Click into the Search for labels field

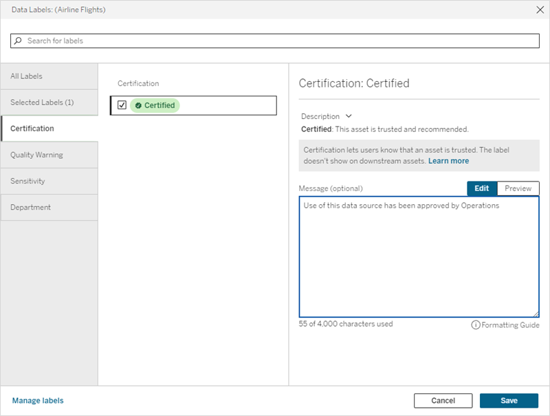pyautogui.click(x=275, y=41)
